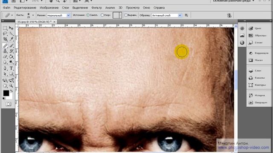
Task: Select the Magic Wand tool
Action: (x=12, y=34)
